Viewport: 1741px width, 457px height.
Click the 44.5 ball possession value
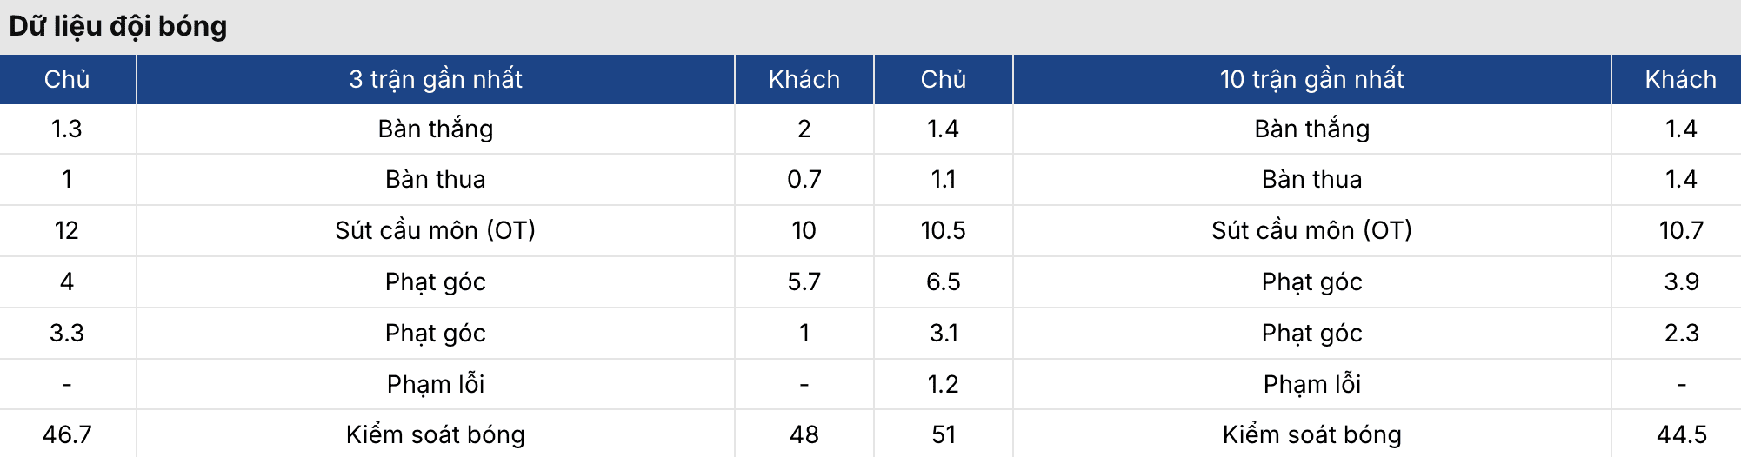[1681, 434]
